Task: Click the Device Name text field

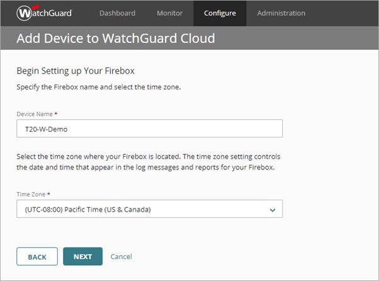Action: click(x=149, y=129)
